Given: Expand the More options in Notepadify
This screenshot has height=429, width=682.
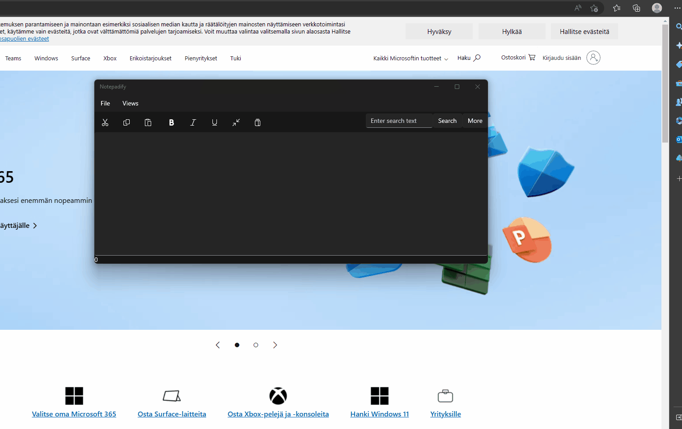Looking at the screenshot, I should click(x=475, y=121).
